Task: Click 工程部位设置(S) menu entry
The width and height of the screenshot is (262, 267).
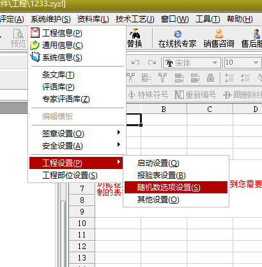Action: [76, 175]
